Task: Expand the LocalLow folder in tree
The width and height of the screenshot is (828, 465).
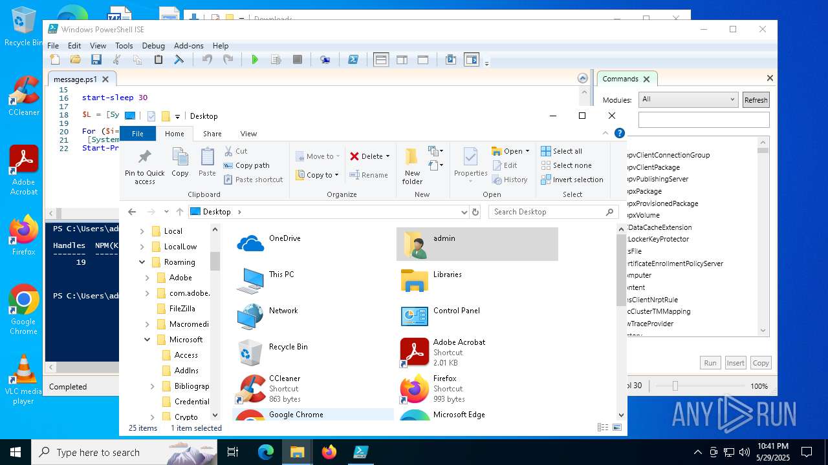Action: pos(142,247)
